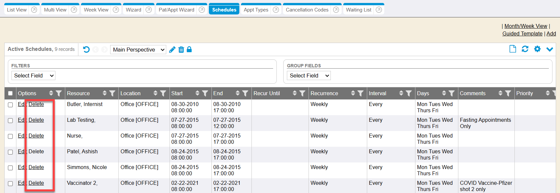The width and height of the screenshot is (560, 193).
Task: Open the Main Perspective dropdown
Action: 138,50
